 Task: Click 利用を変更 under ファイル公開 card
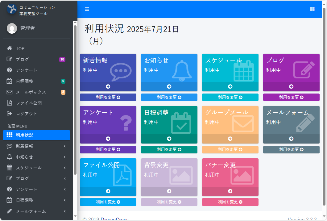pos(108,202)
